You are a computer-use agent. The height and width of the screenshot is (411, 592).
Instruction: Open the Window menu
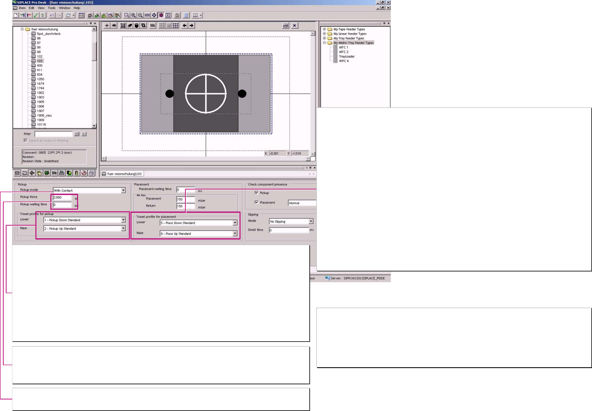pos(64,8)
